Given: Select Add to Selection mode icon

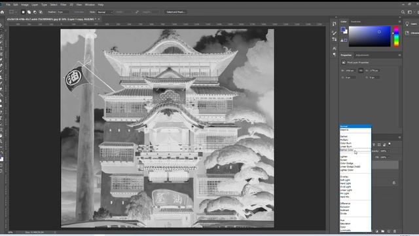Looking at the screenshot, I should click(29, 12).
